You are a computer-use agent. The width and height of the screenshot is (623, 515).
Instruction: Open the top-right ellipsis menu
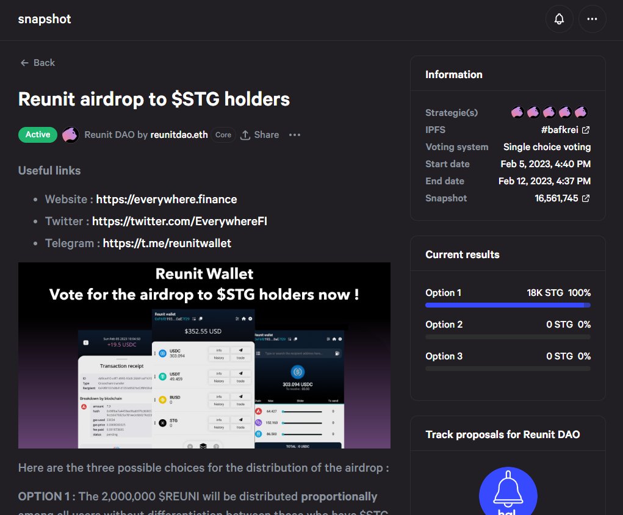[x=591, y=19]
